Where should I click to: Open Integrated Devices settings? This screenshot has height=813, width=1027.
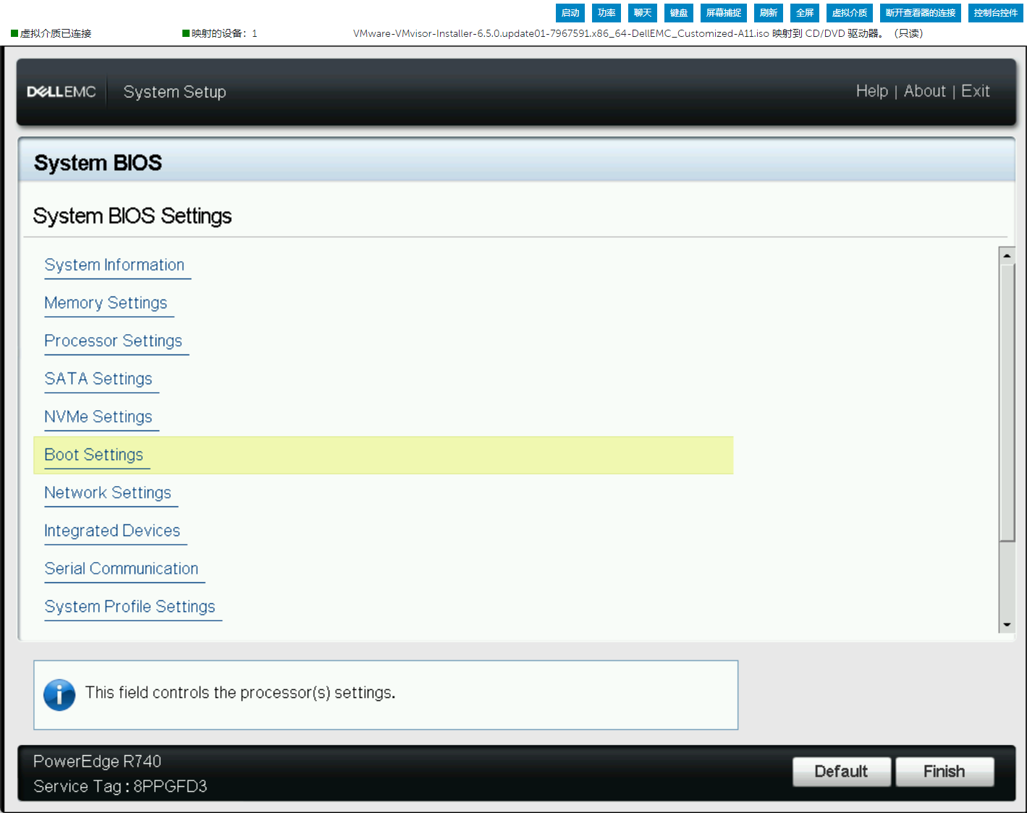pyautogui.click(x=112, y=531)
